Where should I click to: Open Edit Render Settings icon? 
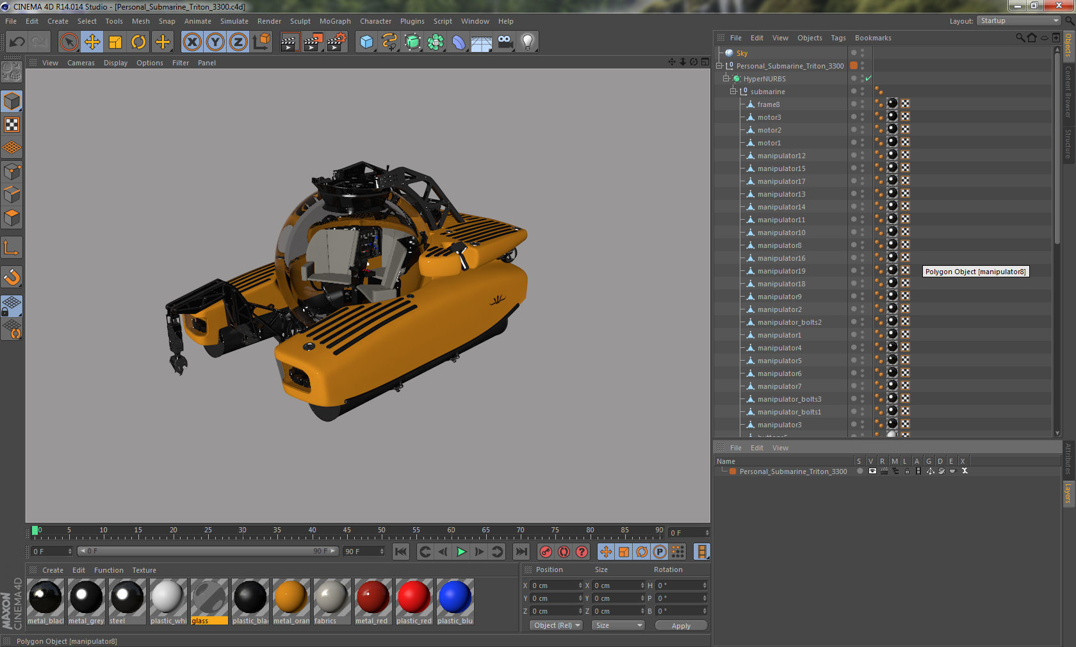pyautogui.click(x=337, y=42)
